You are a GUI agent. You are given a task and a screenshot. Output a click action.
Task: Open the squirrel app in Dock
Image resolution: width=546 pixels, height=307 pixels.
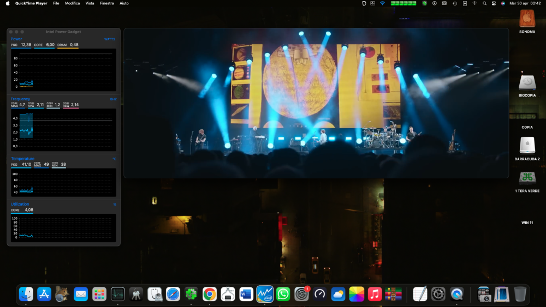[62, 294]
